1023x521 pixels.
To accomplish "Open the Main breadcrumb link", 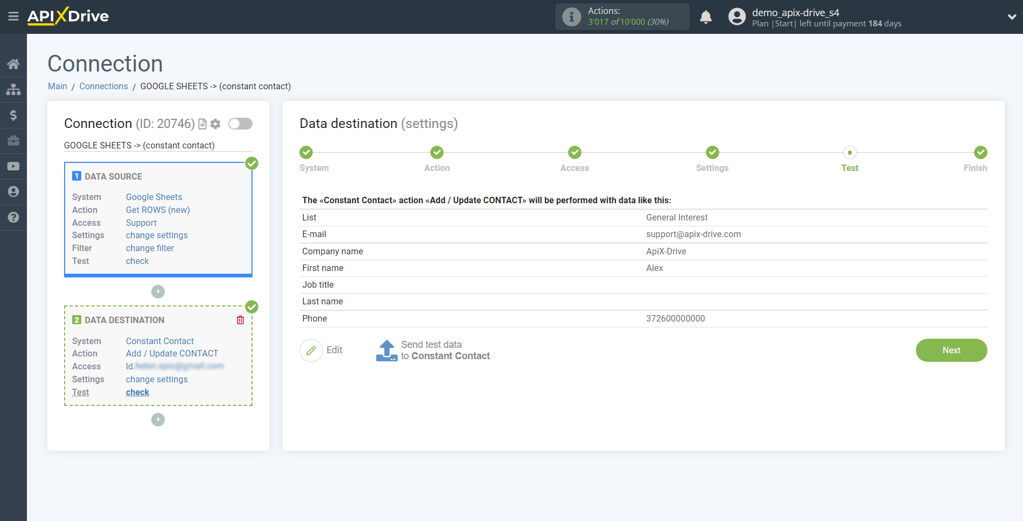I will point(58,86).
